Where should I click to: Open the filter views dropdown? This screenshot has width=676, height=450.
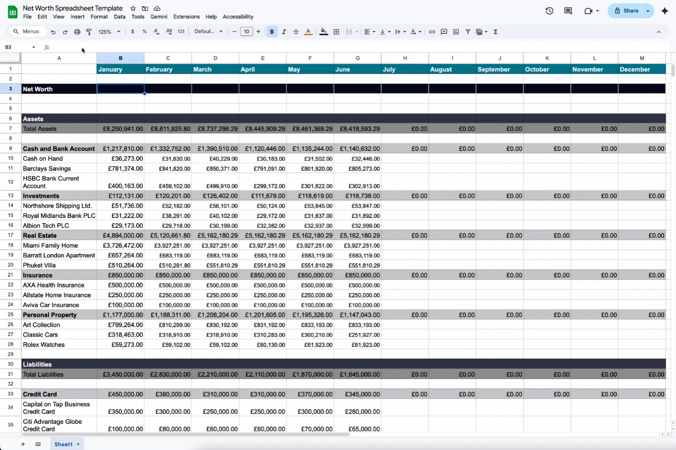(x=482, y=32)
